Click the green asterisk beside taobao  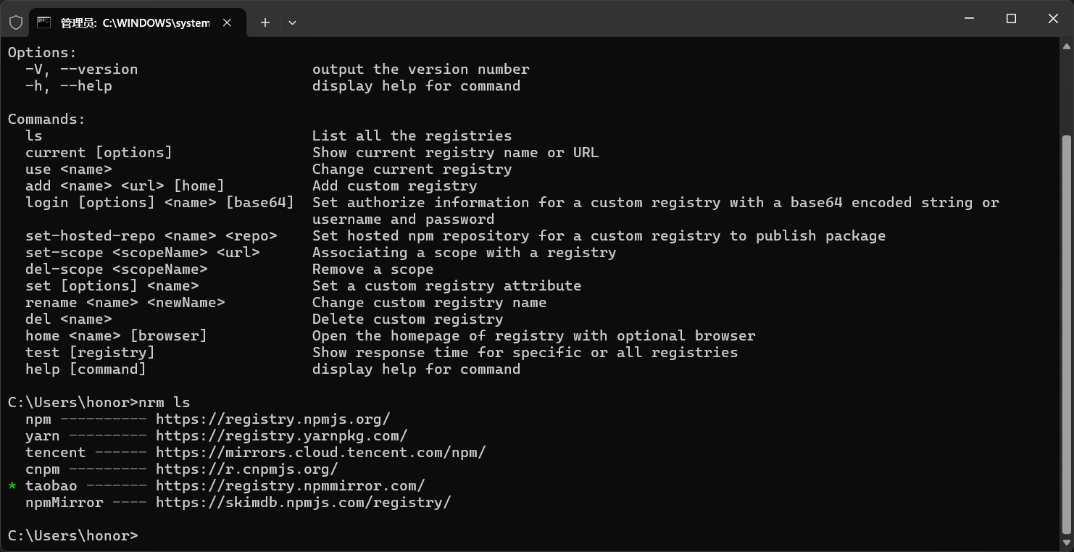pos(12,486)
